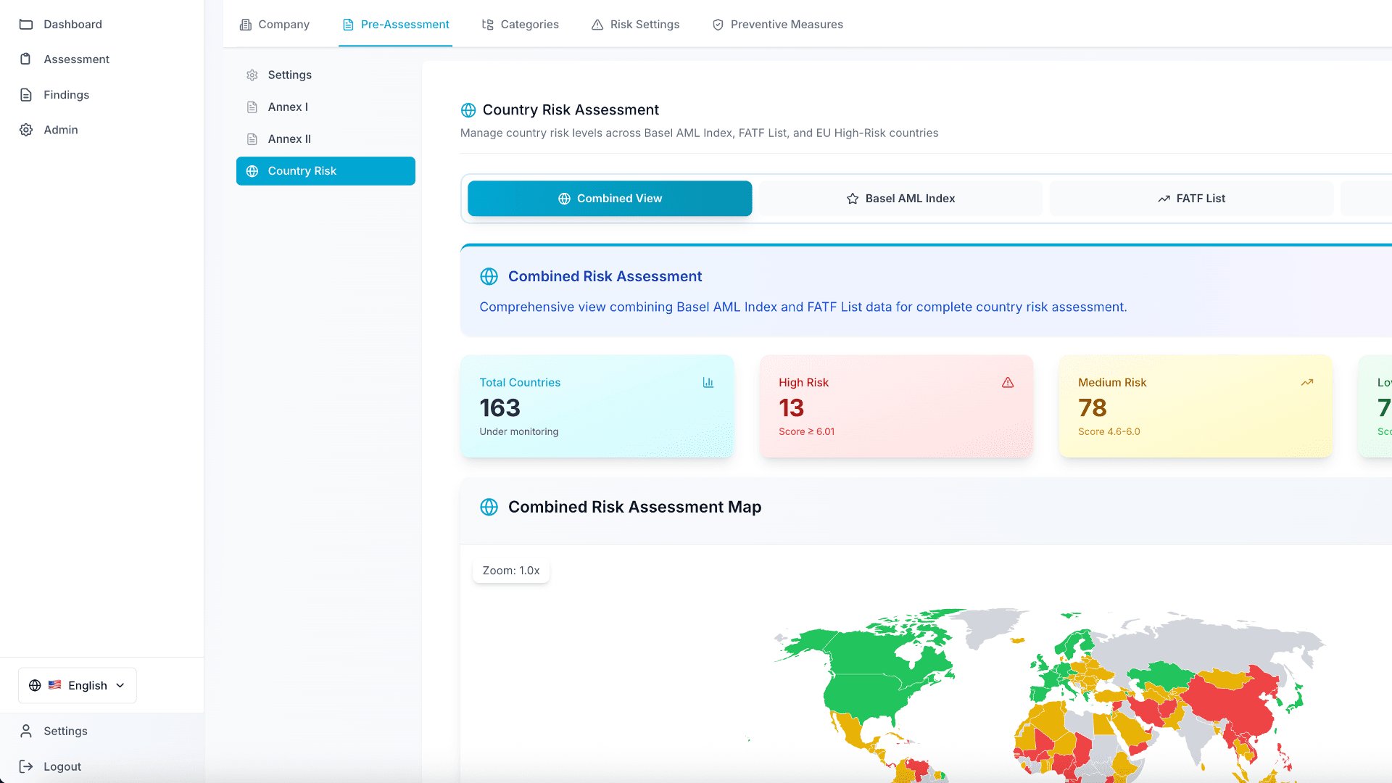Go to the Risk Settings tab
Viewport: 1392px width, 783px height.
click(636, 25)
